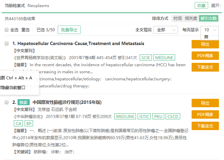Viewport: 224px width, 160px height.
Task: Click 导出 for the first result
Action: coord(205,44)
